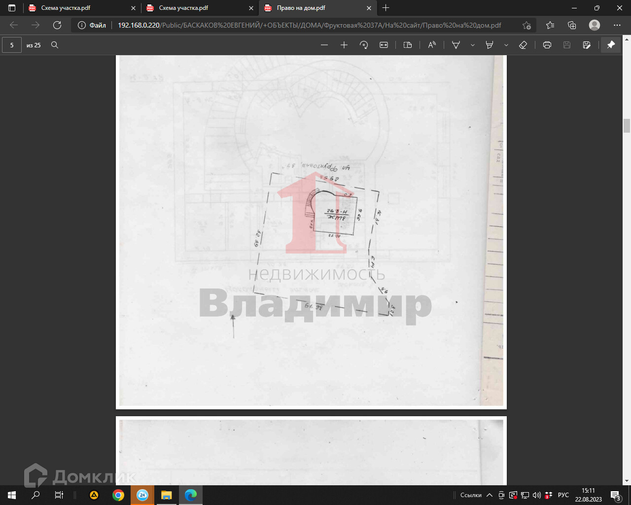
Task: Click the zoom in plus icon
Action: 344,45
